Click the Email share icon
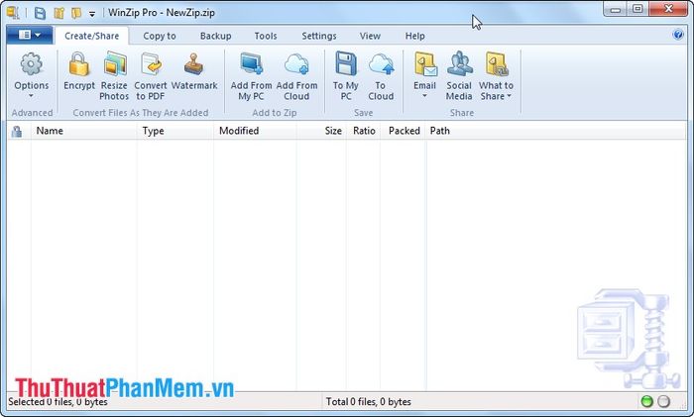Screen dimensions: 694x417 click(x=425, y=64)
